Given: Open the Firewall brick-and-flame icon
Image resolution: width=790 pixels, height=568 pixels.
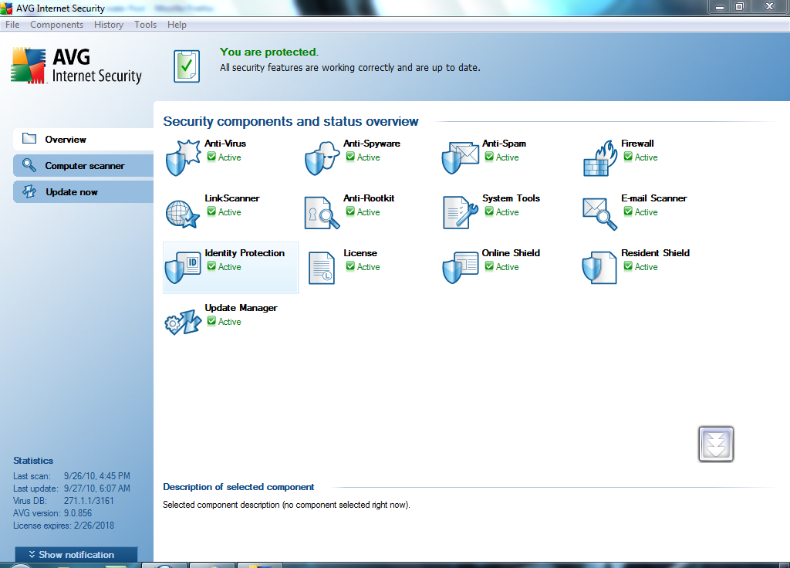Looking at the screenshot, I should [600, 158].
